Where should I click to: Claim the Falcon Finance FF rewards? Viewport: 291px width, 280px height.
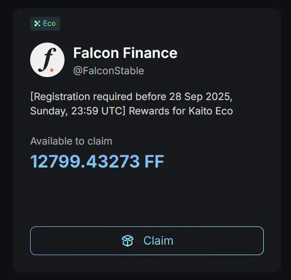pyautogui.click(x=147, y=241)
